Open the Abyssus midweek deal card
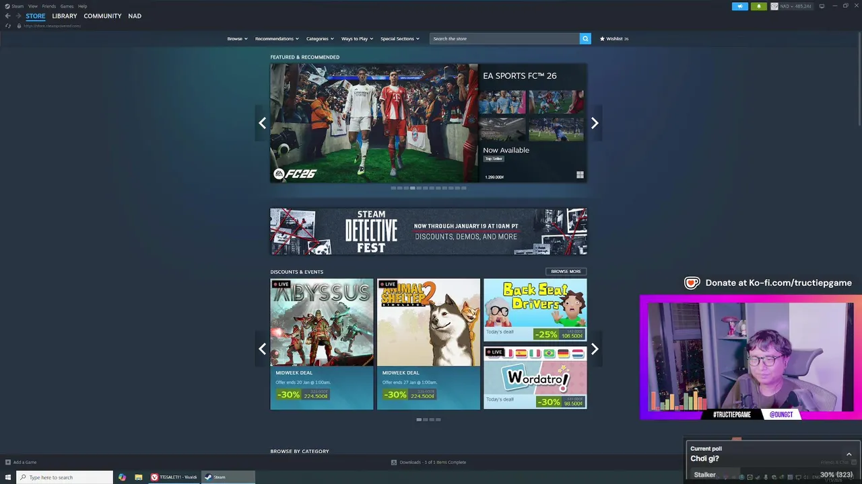Screen dimensions: 862x484 click(x=322, y=344)
